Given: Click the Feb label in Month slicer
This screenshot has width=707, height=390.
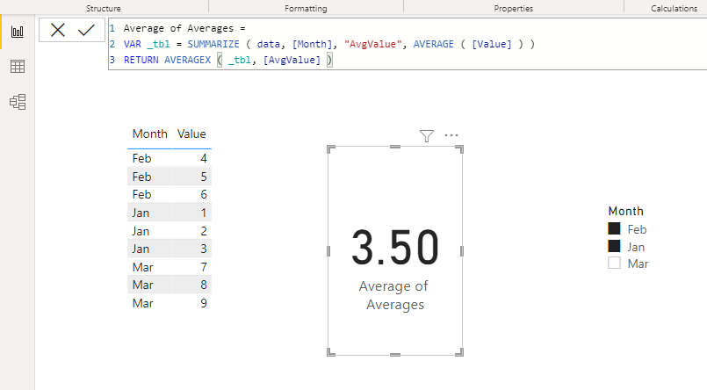Looking at the screenshot, I should [637, 229].
